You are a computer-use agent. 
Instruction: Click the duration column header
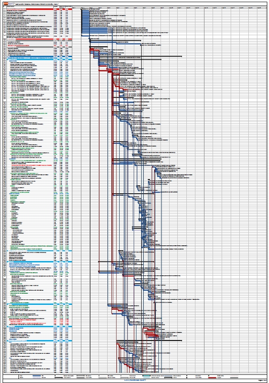coord(56,7)
